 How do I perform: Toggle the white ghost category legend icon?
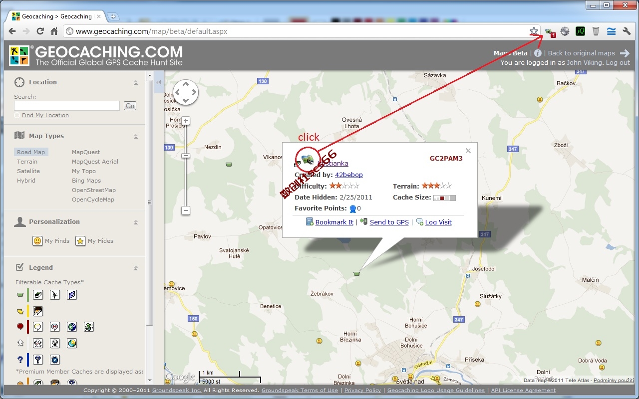[20, 343]
